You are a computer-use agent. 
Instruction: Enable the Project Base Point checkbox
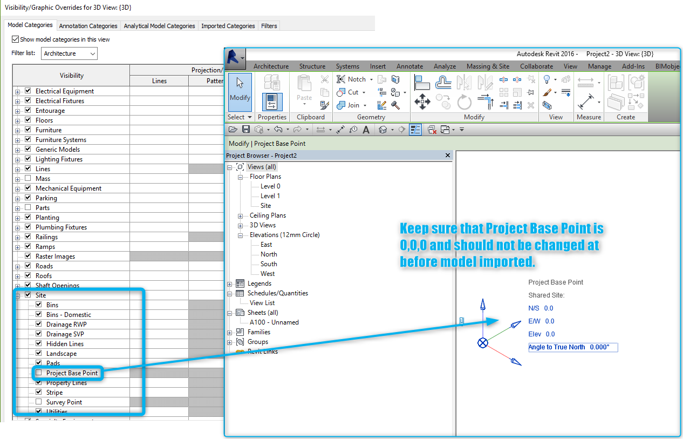point(39,373)
